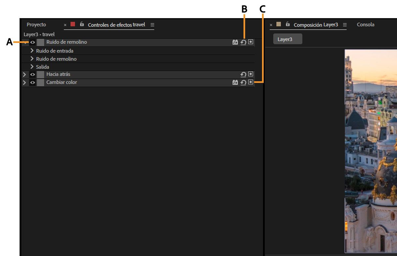The width and height of the screenshot is (397, 256).
Task: Click the city image preview in the viewer
Action: [x=370, y=149]
